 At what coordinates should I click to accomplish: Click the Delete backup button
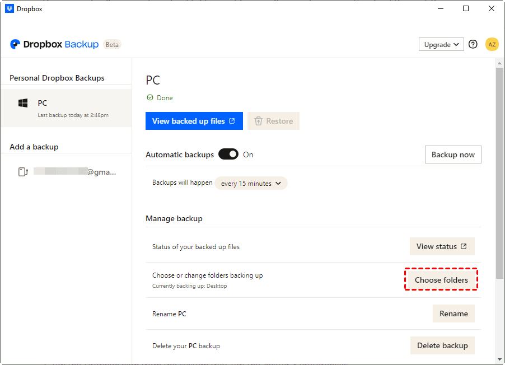point(442,345)
